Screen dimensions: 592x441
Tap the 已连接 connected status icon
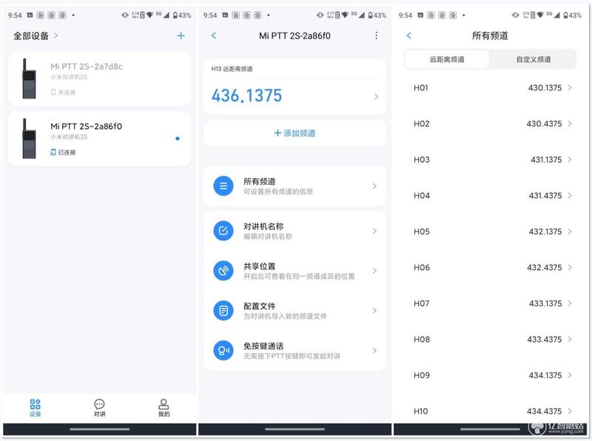[53, 152]
